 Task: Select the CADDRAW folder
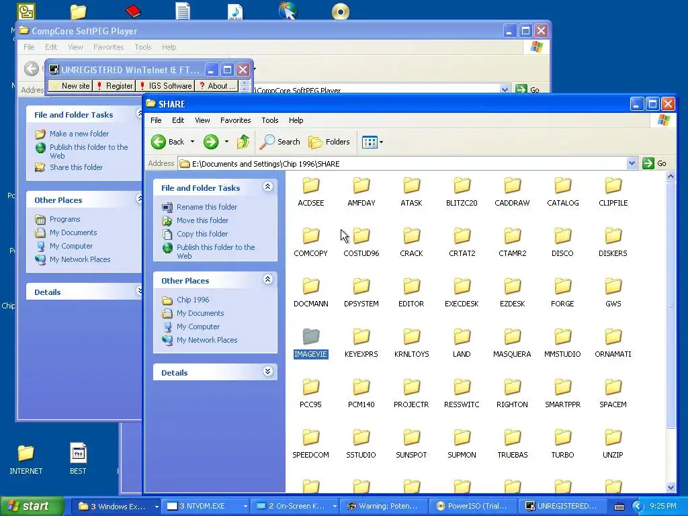[x=512, y=192]
